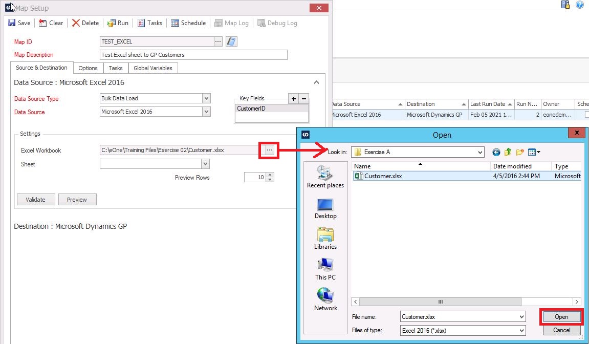
Task: Remove a key field with the minus button
Action: click(304, 98)
